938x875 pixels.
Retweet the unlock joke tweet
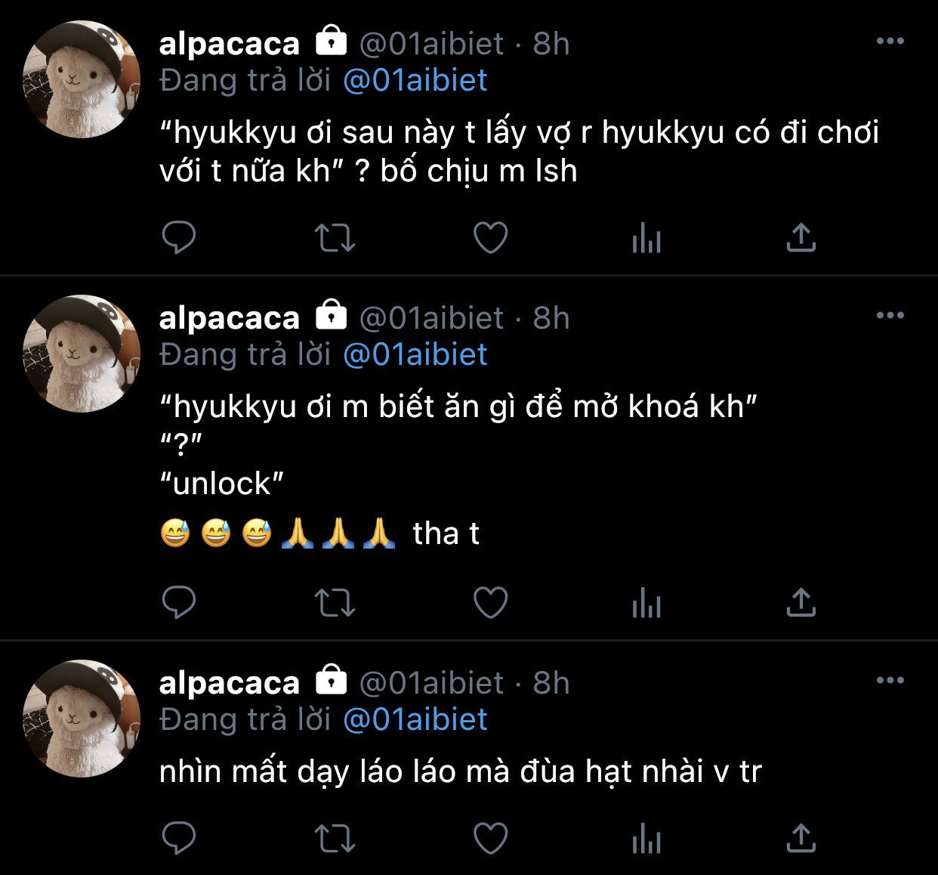[335, 603]
